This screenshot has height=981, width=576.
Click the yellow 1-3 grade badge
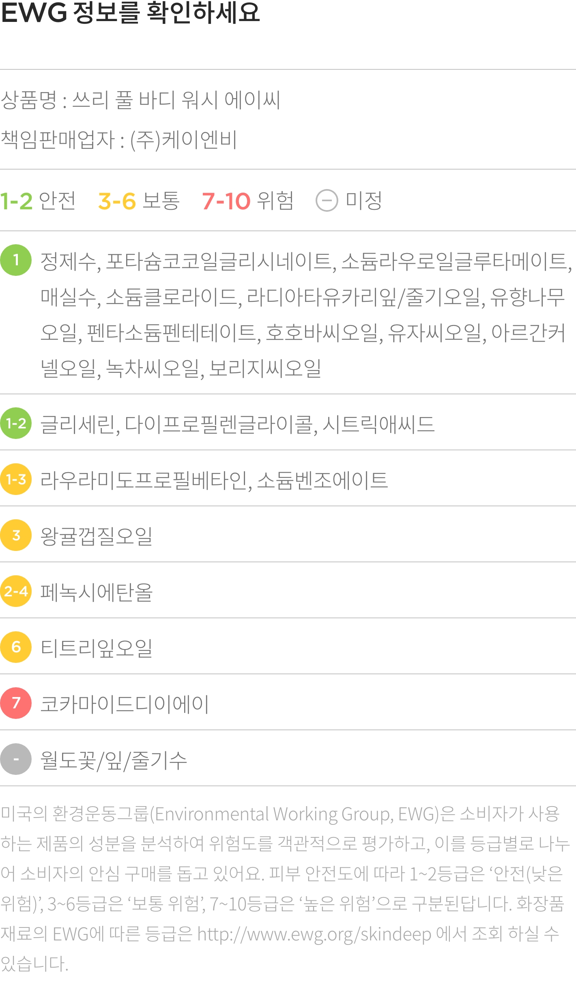coord(16,479)
